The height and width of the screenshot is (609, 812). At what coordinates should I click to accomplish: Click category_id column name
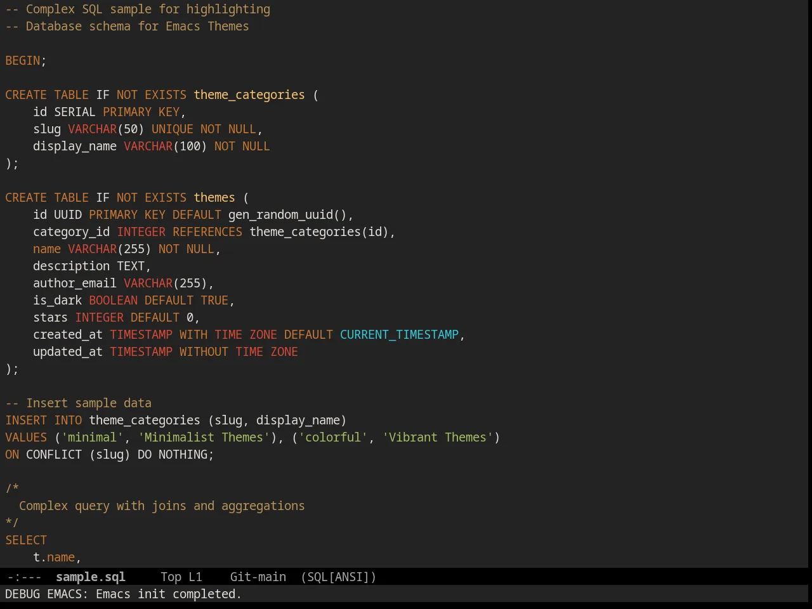pyautogui.click(x=71, y=232)
